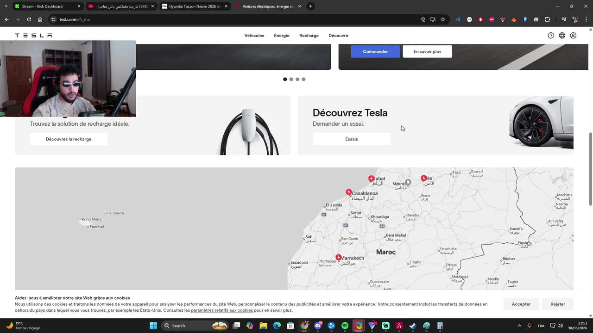The width and height of the screenshot is (593, 333).
Task: Click the Funchal label on map
Action: (x=97, y=227)
